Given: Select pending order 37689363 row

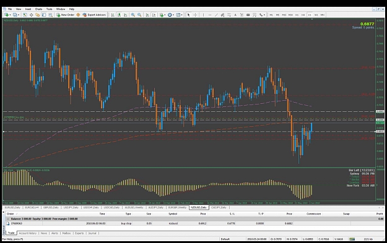Looking at the screenshot, I should (194, 224).
